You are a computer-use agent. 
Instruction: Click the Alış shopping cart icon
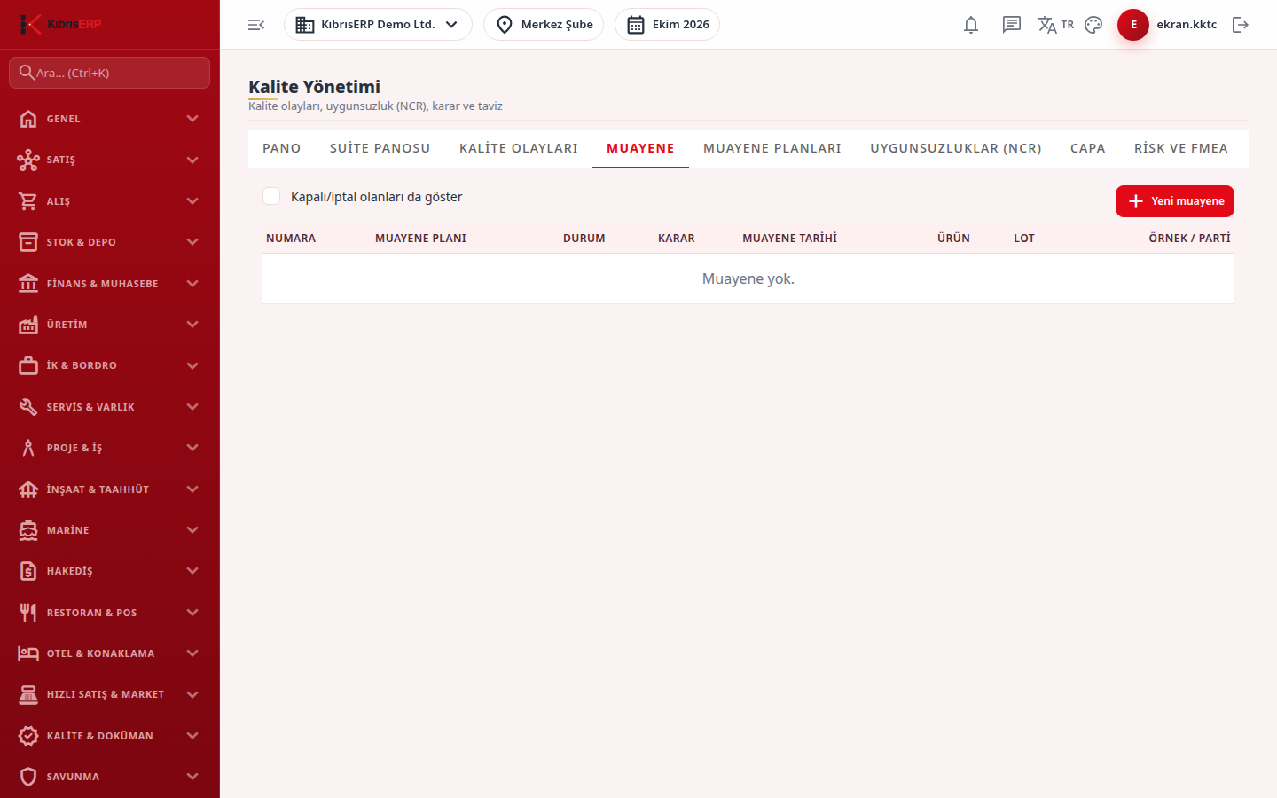28,201
